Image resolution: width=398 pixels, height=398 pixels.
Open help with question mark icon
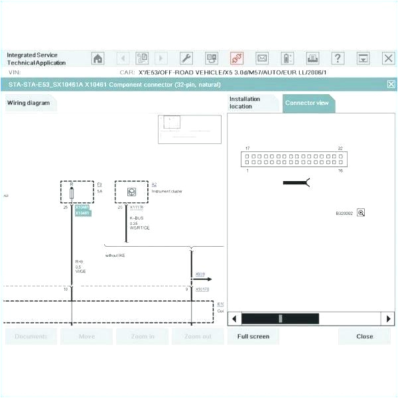[x=338, y=58]
